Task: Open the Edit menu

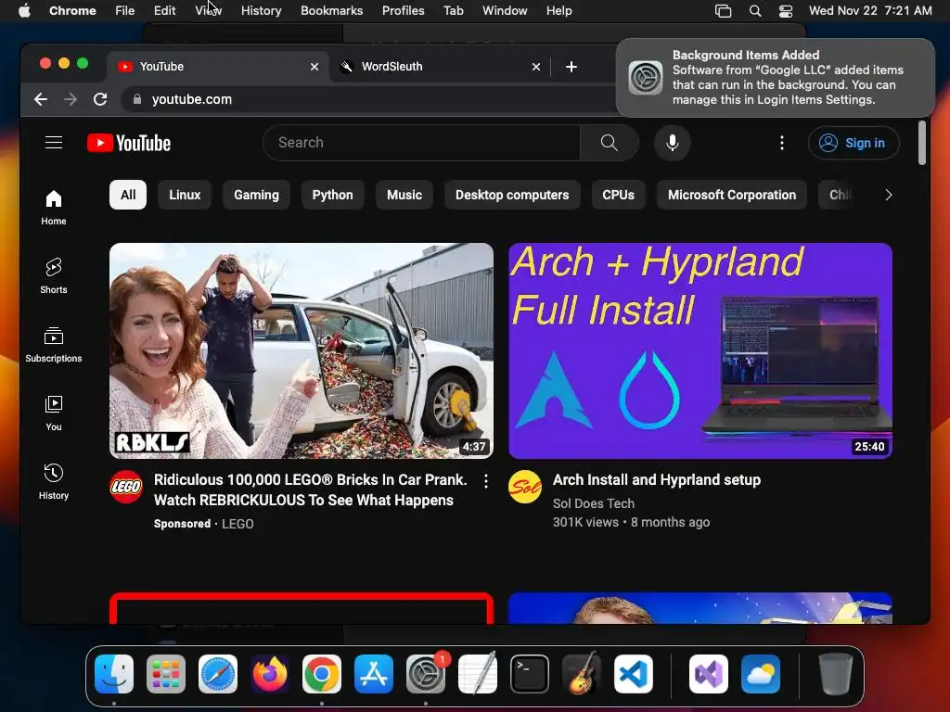Action: coord(164,11)
